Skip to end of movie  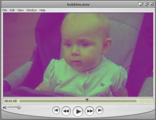[99, 110]
